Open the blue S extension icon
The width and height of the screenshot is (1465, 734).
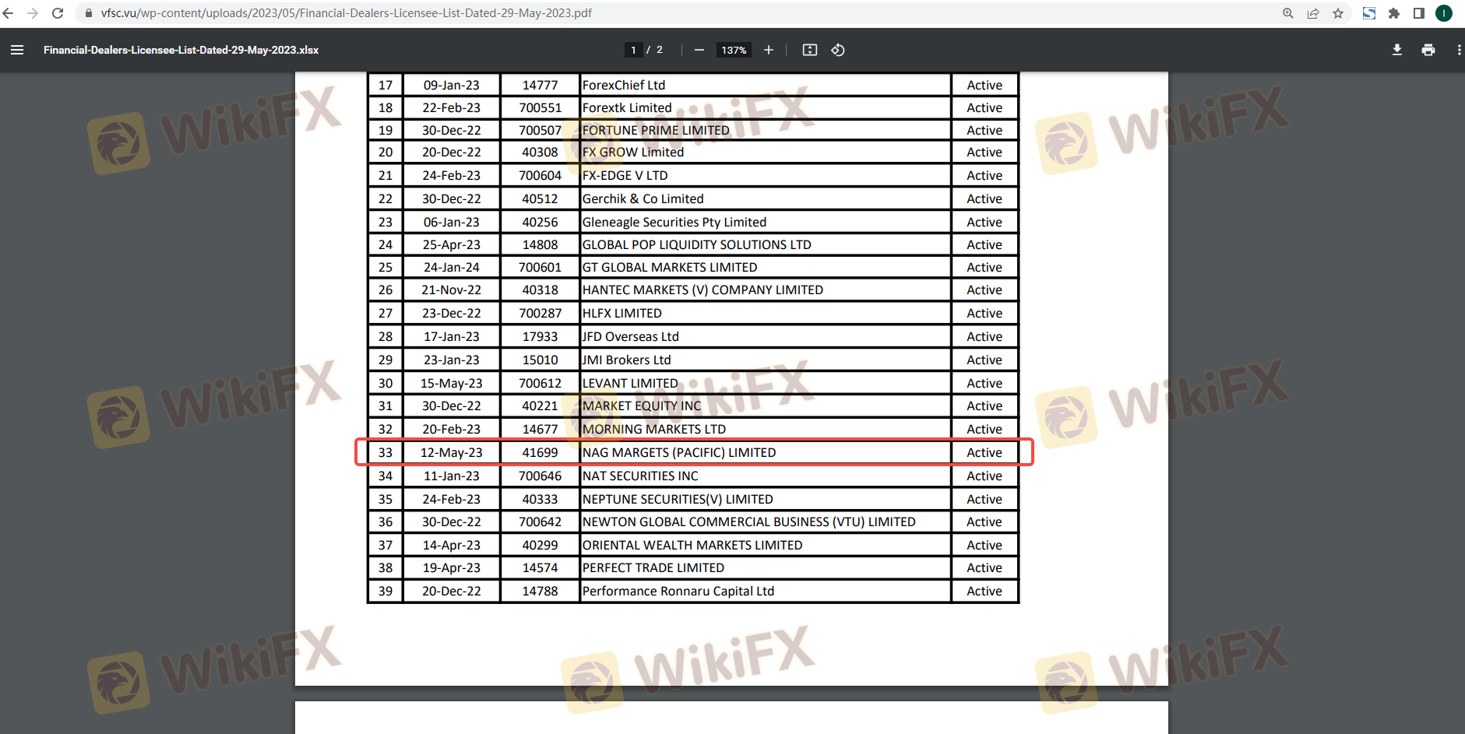coord(1369,13)
